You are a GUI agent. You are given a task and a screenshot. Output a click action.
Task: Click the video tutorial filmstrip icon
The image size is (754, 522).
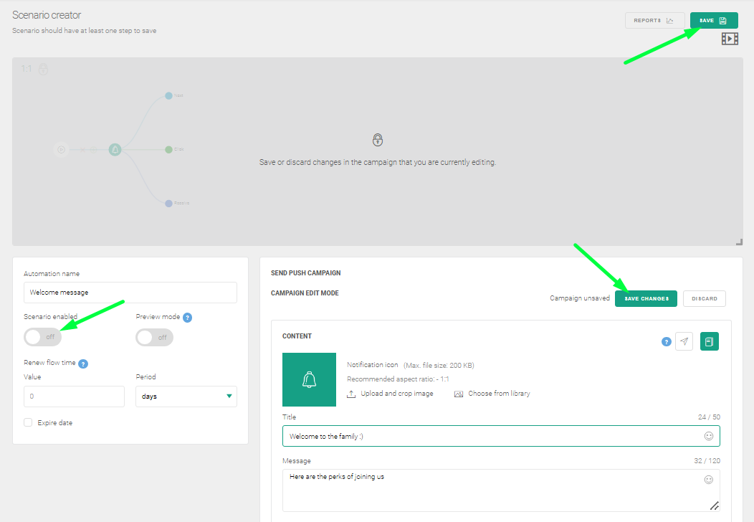tap(730, 39)
